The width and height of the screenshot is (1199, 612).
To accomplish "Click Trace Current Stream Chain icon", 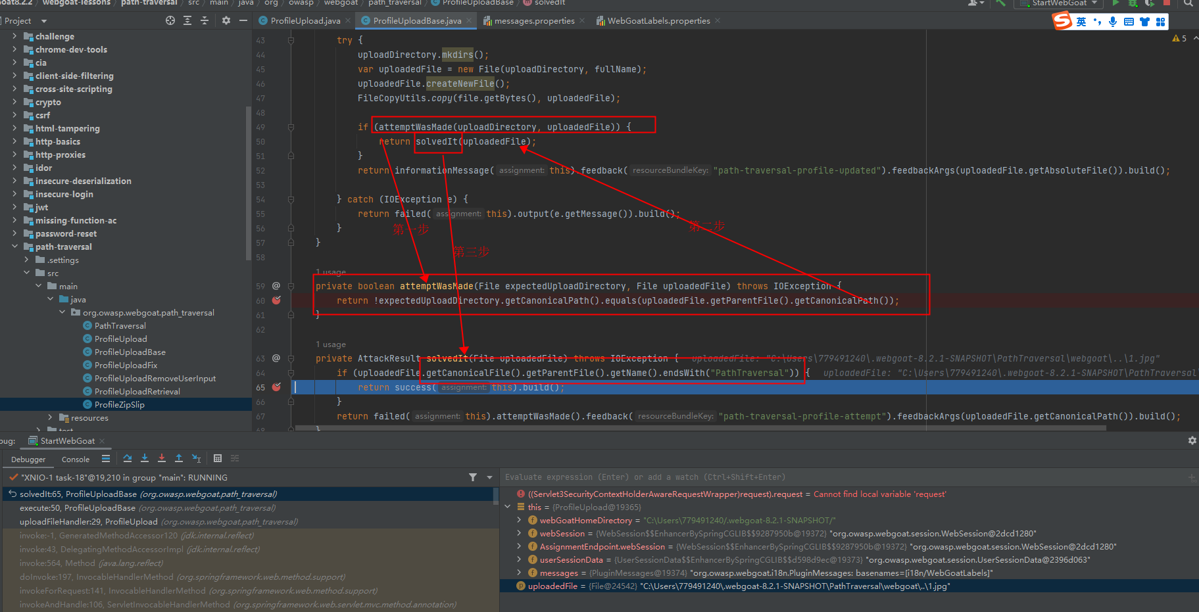I will click(235, 458).
